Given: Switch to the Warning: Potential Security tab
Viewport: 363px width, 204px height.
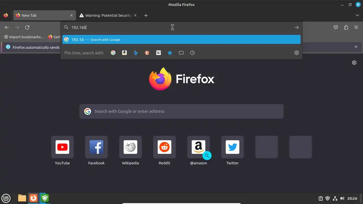Looking at the screenshot, I should (109, 15).
